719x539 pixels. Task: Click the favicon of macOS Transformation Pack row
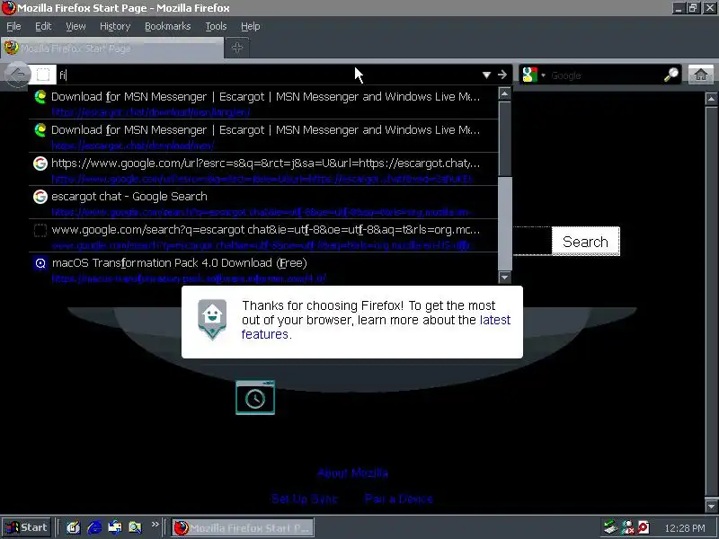(40, 263)
